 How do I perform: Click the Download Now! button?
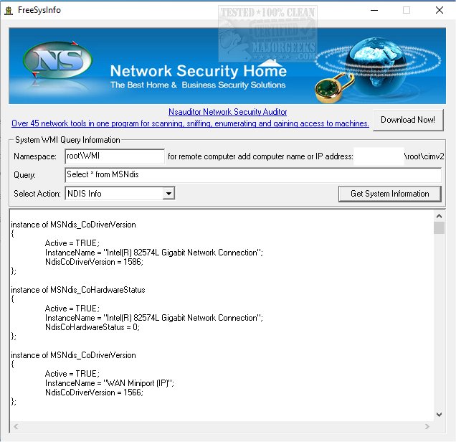(x=408, y=120)
